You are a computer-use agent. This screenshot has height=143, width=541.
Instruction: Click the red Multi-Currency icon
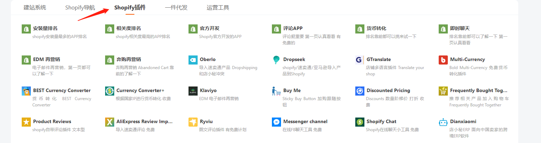click(443, 60)
